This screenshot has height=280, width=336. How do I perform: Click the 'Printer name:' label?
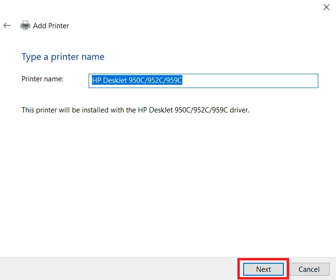[43, 79]
